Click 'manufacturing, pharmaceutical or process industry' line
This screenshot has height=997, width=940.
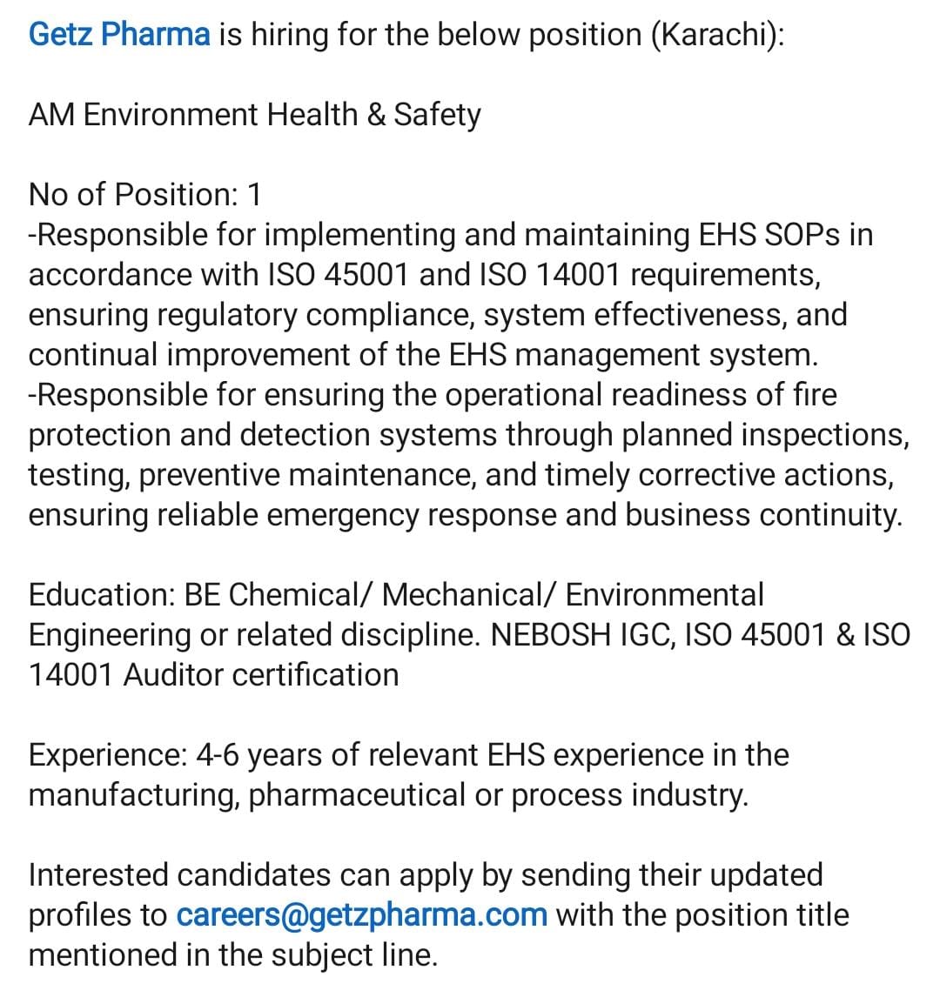tap(388, 795)
